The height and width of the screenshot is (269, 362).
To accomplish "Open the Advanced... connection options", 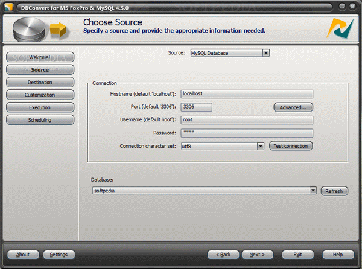I will [293, 107].
